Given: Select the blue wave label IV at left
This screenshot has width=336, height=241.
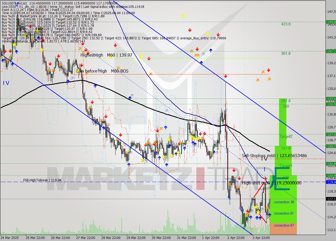Looking at the screenshot, I should (x=6, y=83).
